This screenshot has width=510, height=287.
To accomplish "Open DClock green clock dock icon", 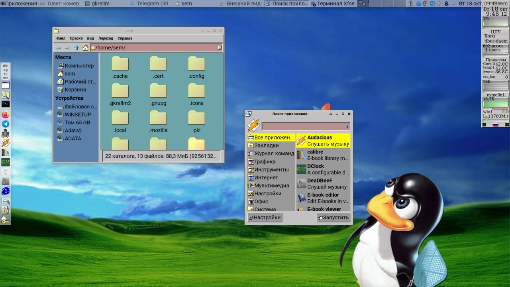I will click(6, 162).
